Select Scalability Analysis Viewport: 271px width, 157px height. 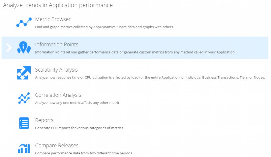[56, 70]
